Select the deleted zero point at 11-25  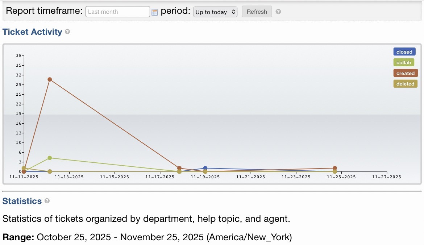[x=335, y=172]
